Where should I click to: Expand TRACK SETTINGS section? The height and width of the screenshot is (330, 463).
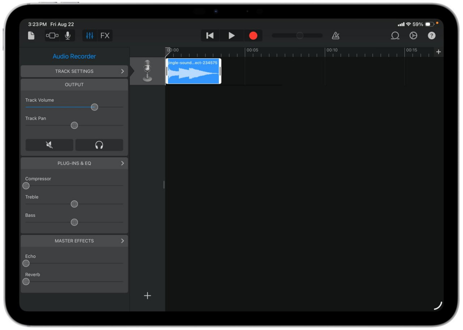click(x=74, y=71)
